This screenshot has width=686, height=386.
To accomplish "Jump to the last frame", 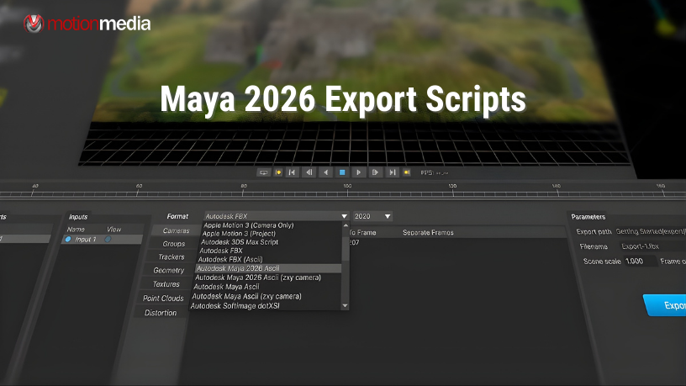I will point(393,172).
